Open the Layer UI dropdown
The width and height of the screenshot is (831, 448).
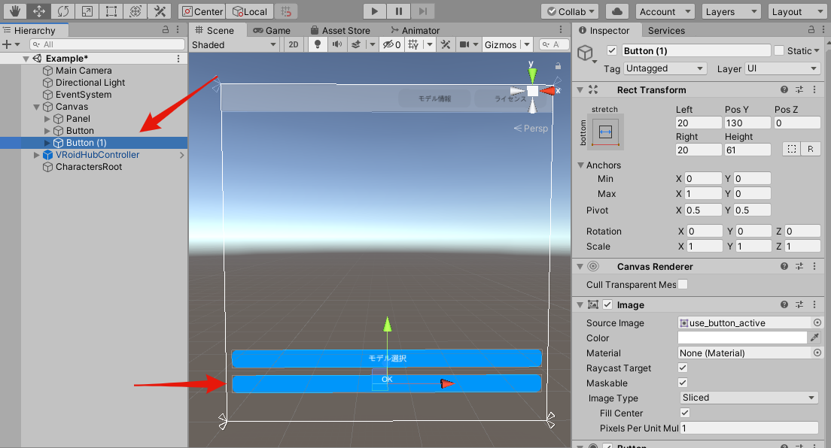pyautogui.click(x=782, y=68)
